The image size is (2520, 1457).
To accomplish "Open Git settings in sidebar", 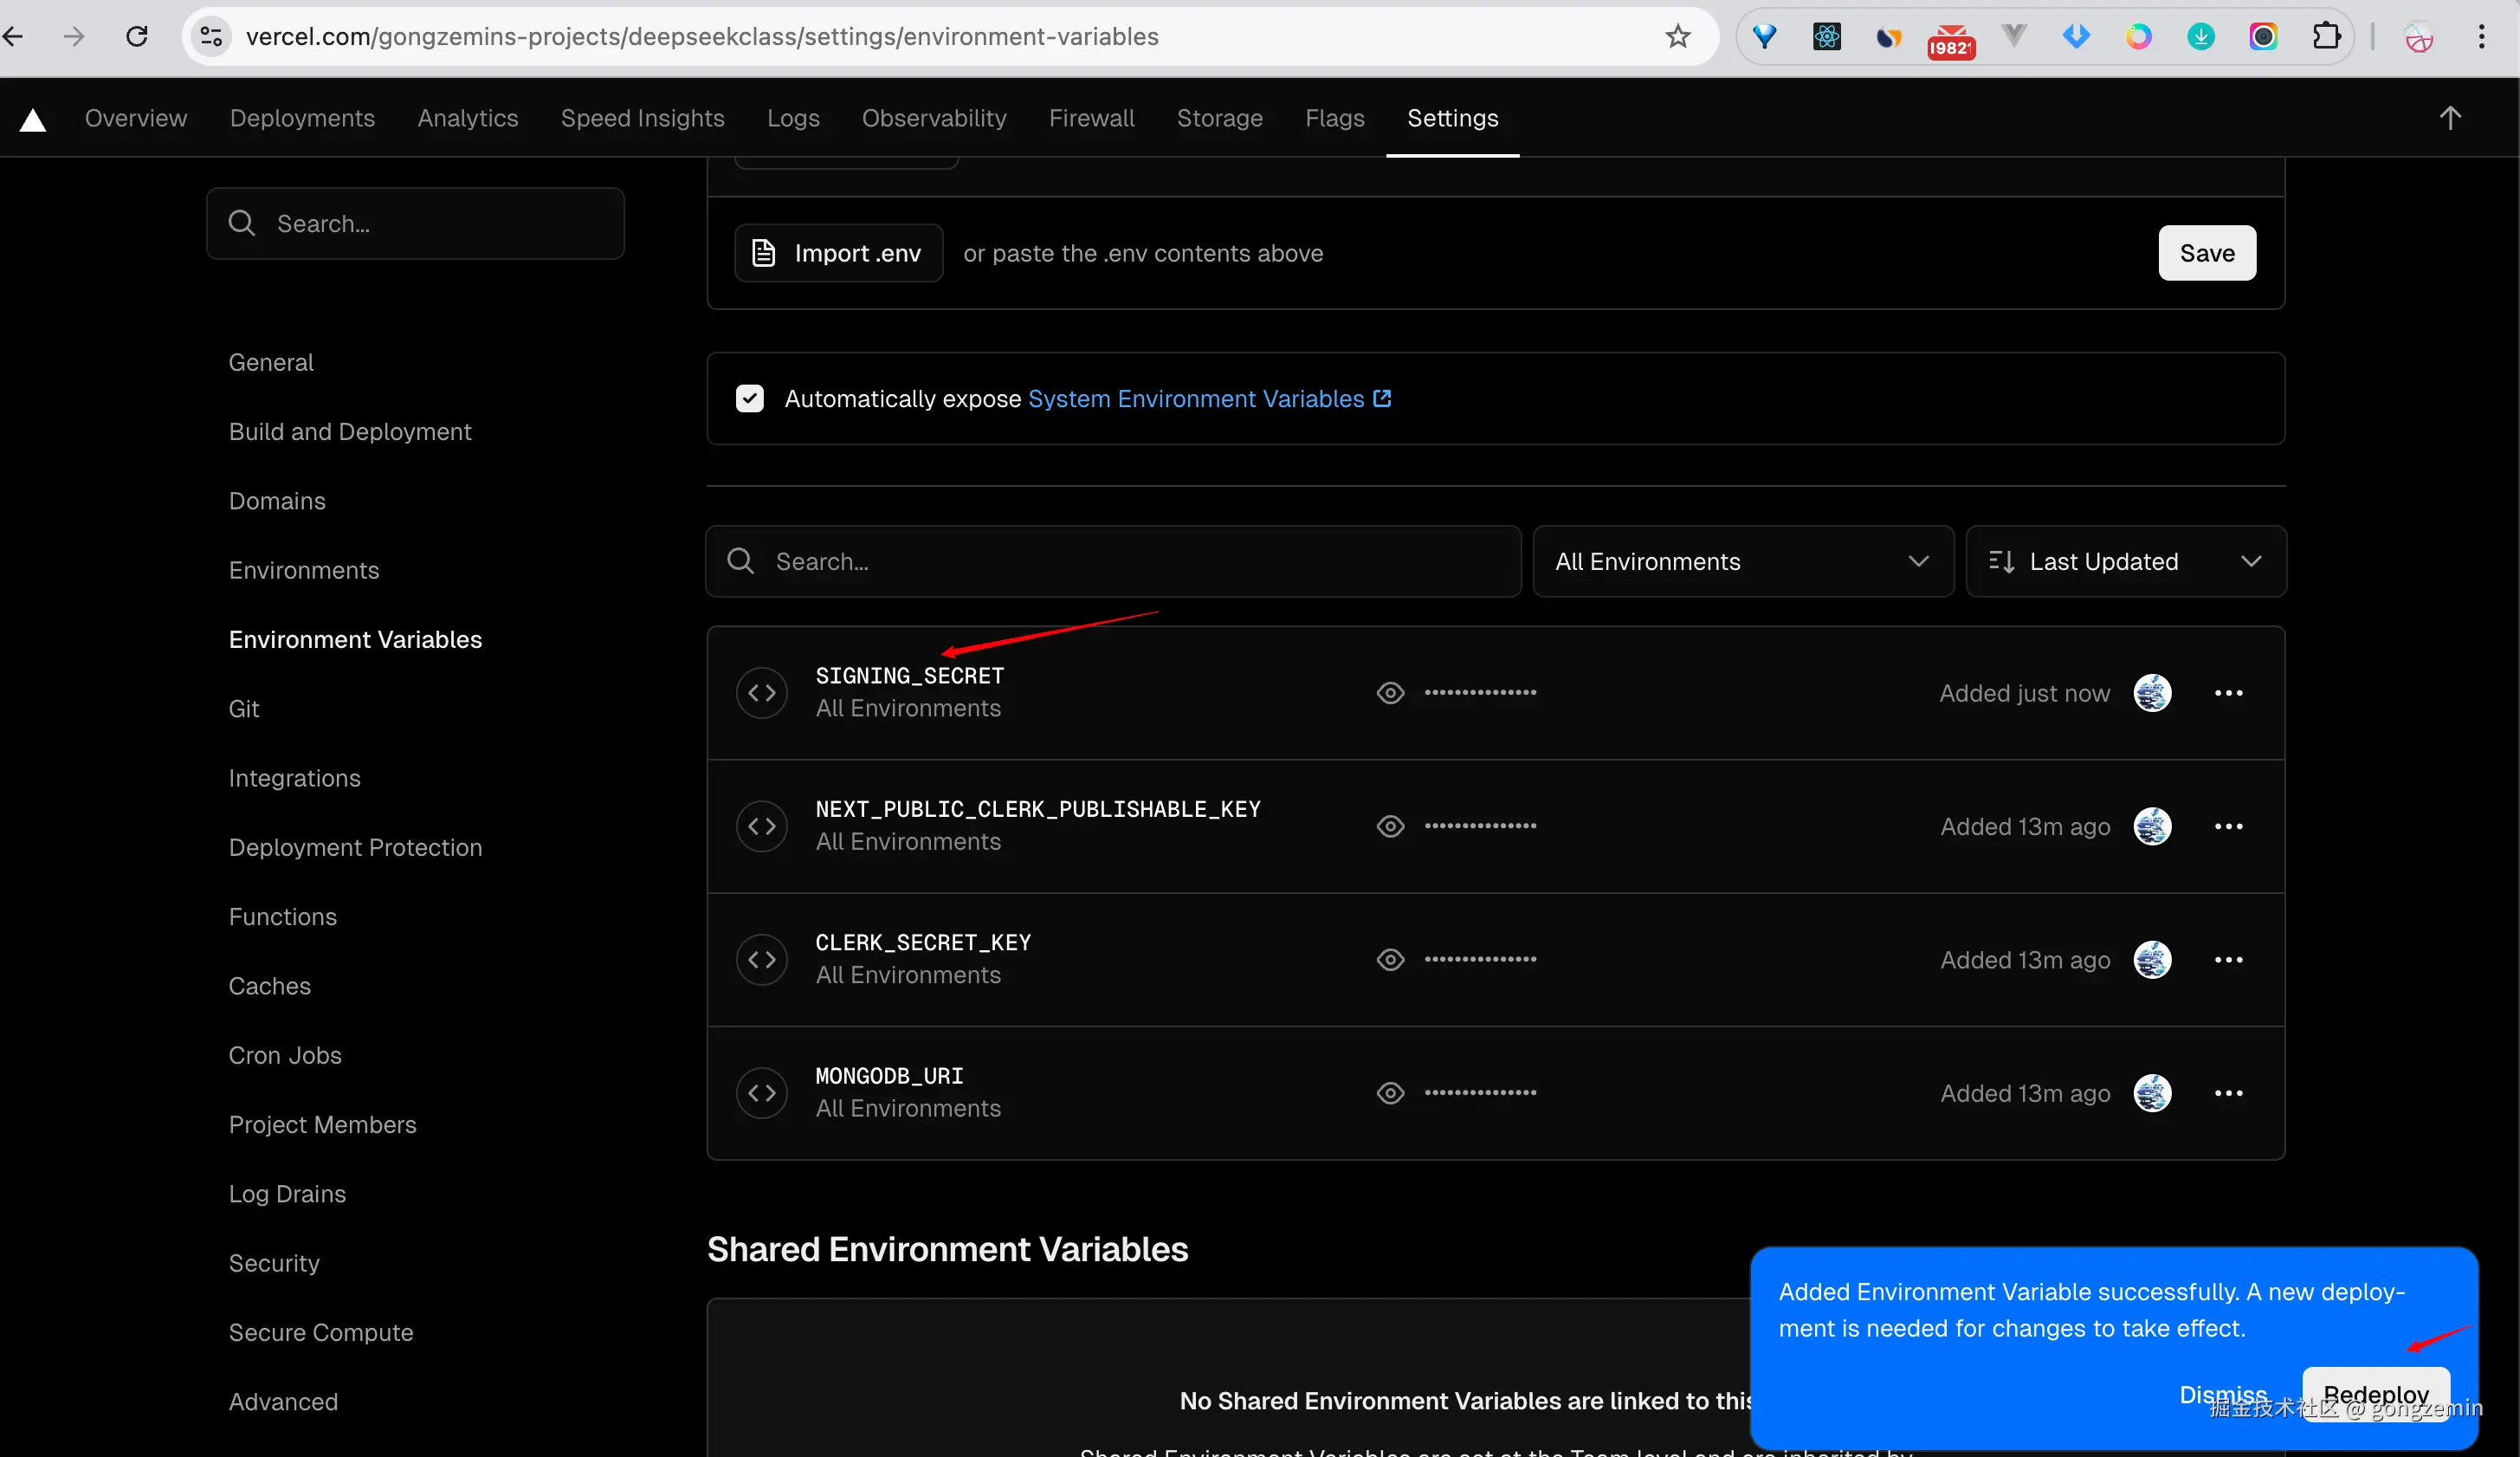I will pos(244,709).
